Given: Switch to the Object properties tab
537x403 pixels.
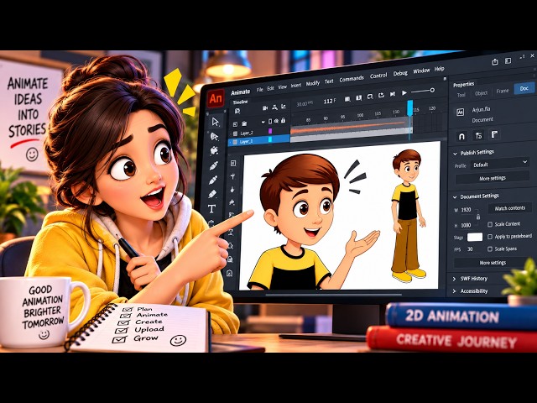Looking at the screenshot, I should tap(481, 93).
